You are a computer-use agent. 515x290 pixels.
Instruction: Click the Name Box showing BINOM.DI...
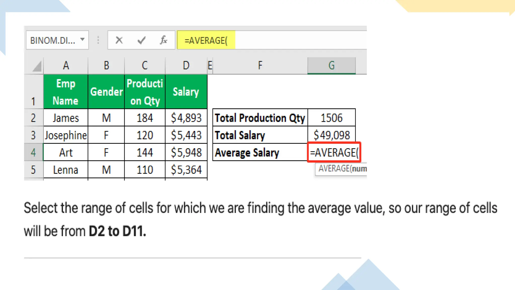53,40
